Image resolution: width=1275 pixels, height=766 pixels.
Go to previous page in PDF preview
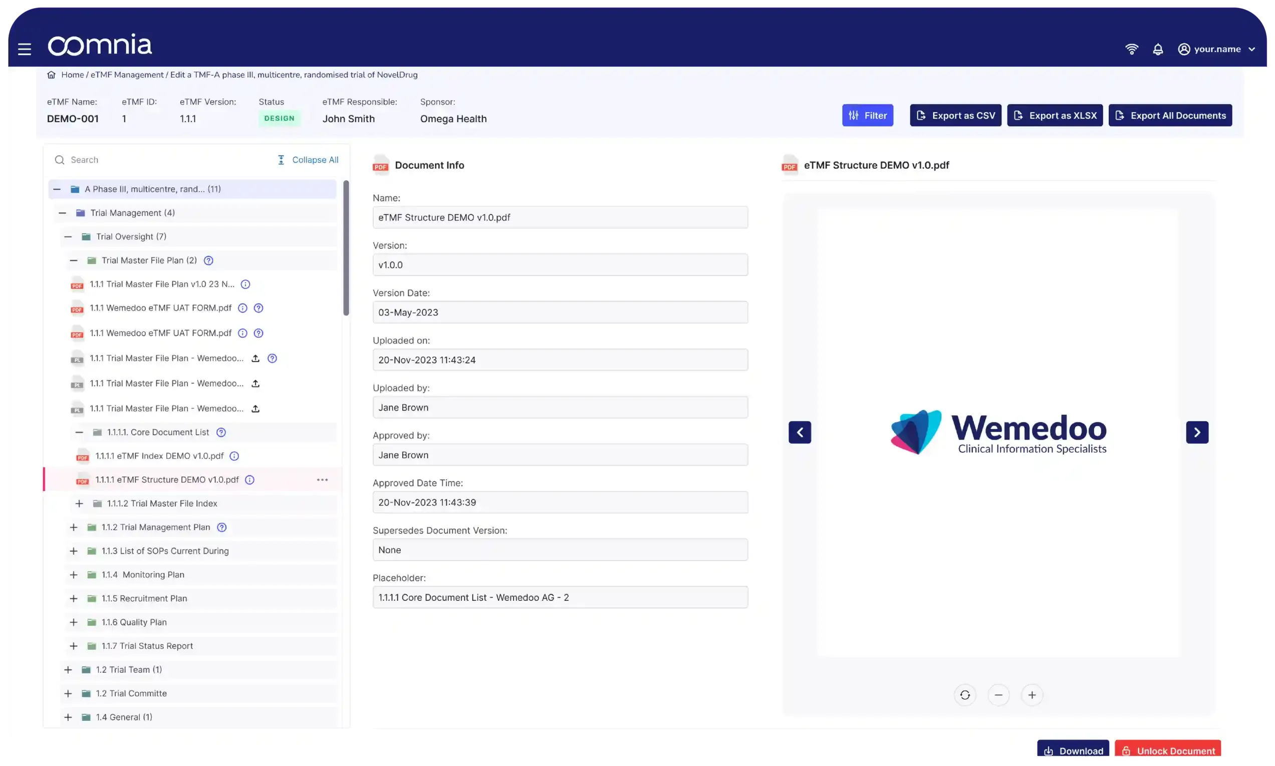pyautogui.click(x=800, y=433)
